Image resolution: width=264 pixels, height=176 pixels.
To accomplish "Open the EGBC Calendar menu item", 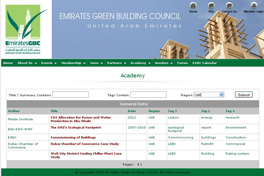I will 205,63.
